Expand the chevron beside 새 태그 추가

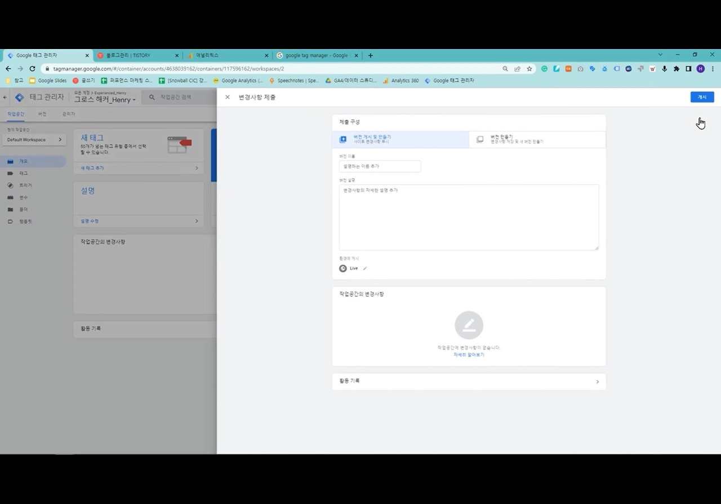click(197, 168)
